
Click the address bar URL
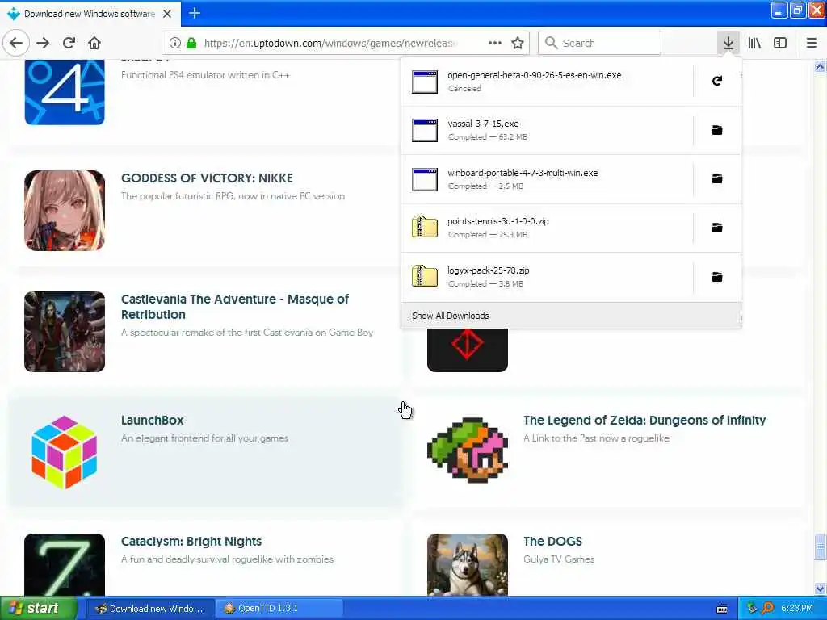(x=330, y=44)
